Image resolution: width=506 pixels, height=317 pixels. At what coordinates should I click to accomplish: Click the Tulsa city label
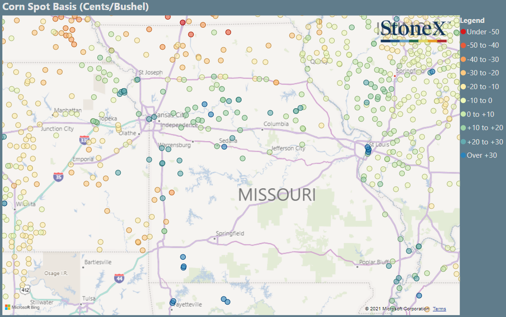click(89, 298)
